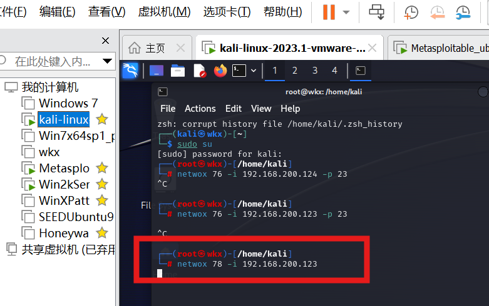Screen dimensions: 489x306
Task: Click the library search input field
Action: [x=53, y=61]
